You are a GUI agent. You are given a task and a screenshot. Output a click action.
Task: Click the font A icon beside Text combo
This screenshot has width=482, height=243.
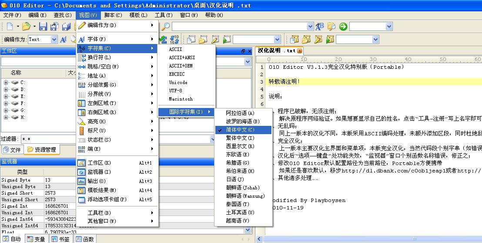pyautogui.click(x=64, y=39)
